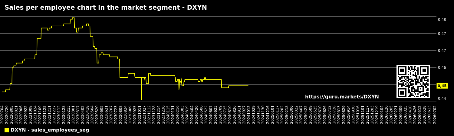Select x-axis date 20250914

click(349, 114)
